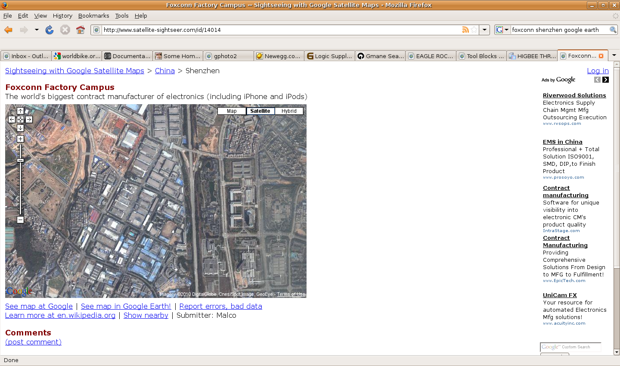Open the Edit menu
The image size is (620, 366).
pyautogui.click(x=23, y=16)
